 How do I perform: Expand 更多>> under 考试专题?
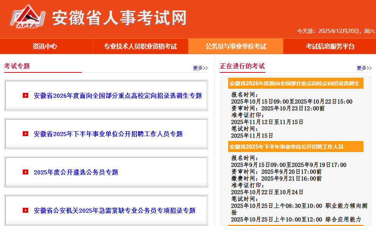pos(200,67)
